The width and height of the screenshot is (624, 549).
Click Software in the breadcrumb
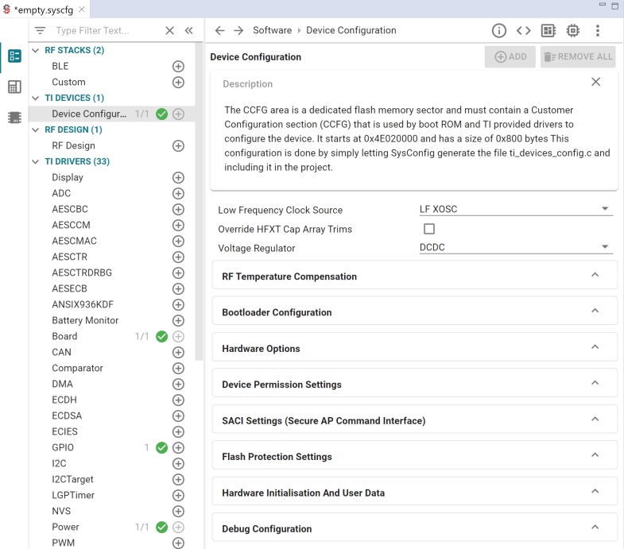272,31
